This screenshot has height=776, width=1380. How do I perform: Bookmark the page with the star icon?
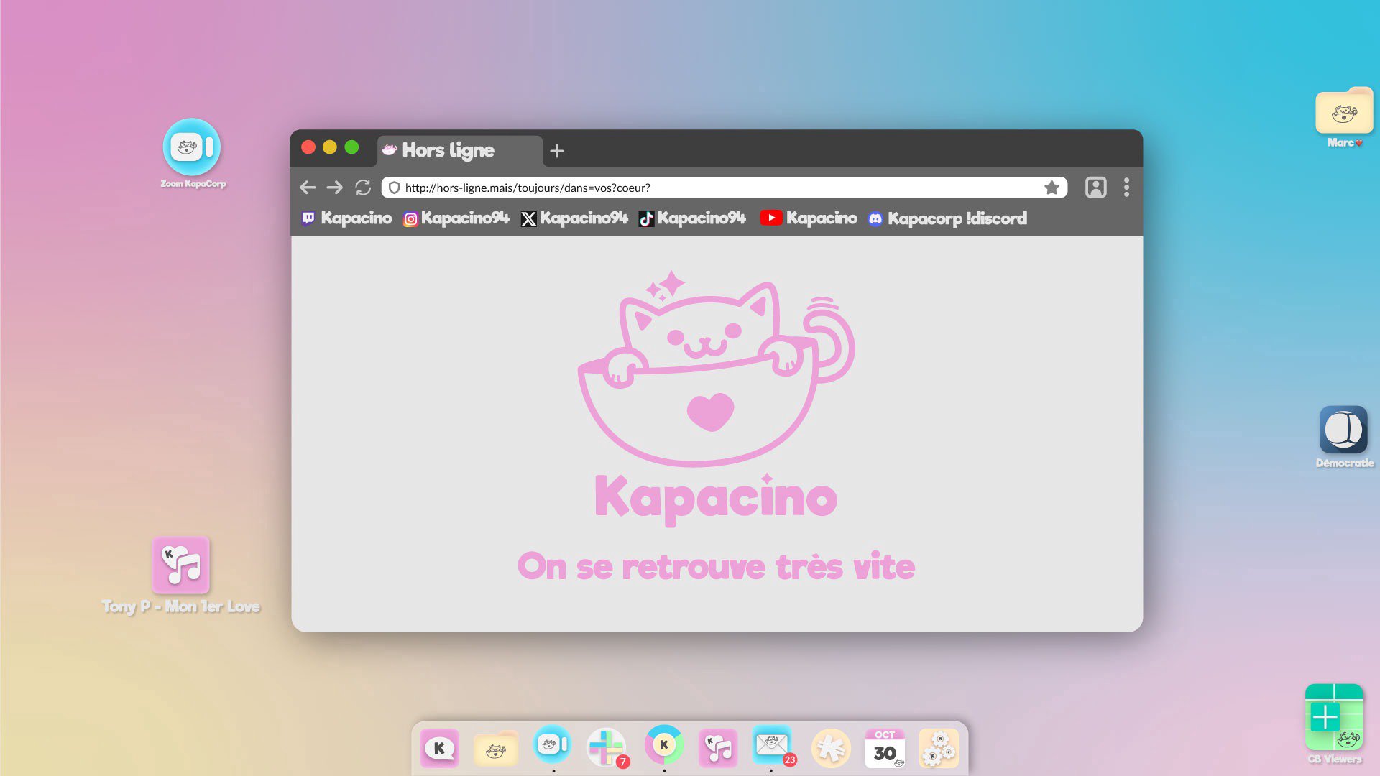(x=1052, y=188)
